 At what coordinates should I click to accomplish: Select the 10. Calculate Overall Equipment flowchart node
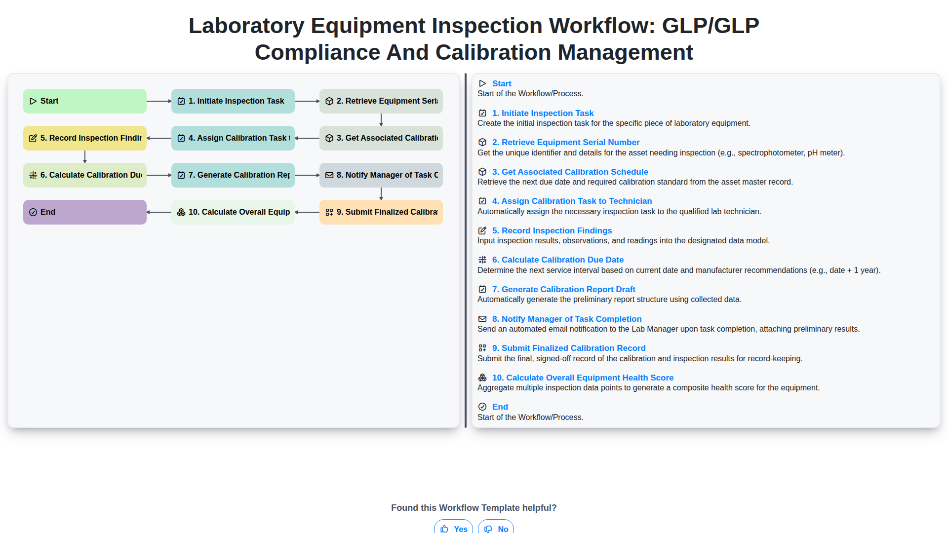click(233, 212)
